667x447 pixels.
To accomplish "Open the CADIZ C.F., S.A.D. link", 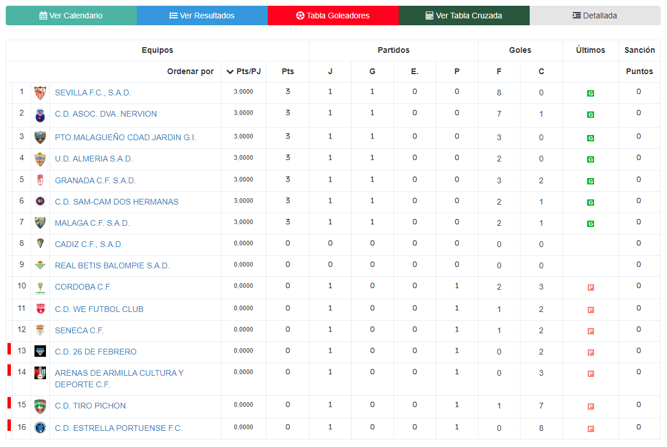I will point(89,244).
